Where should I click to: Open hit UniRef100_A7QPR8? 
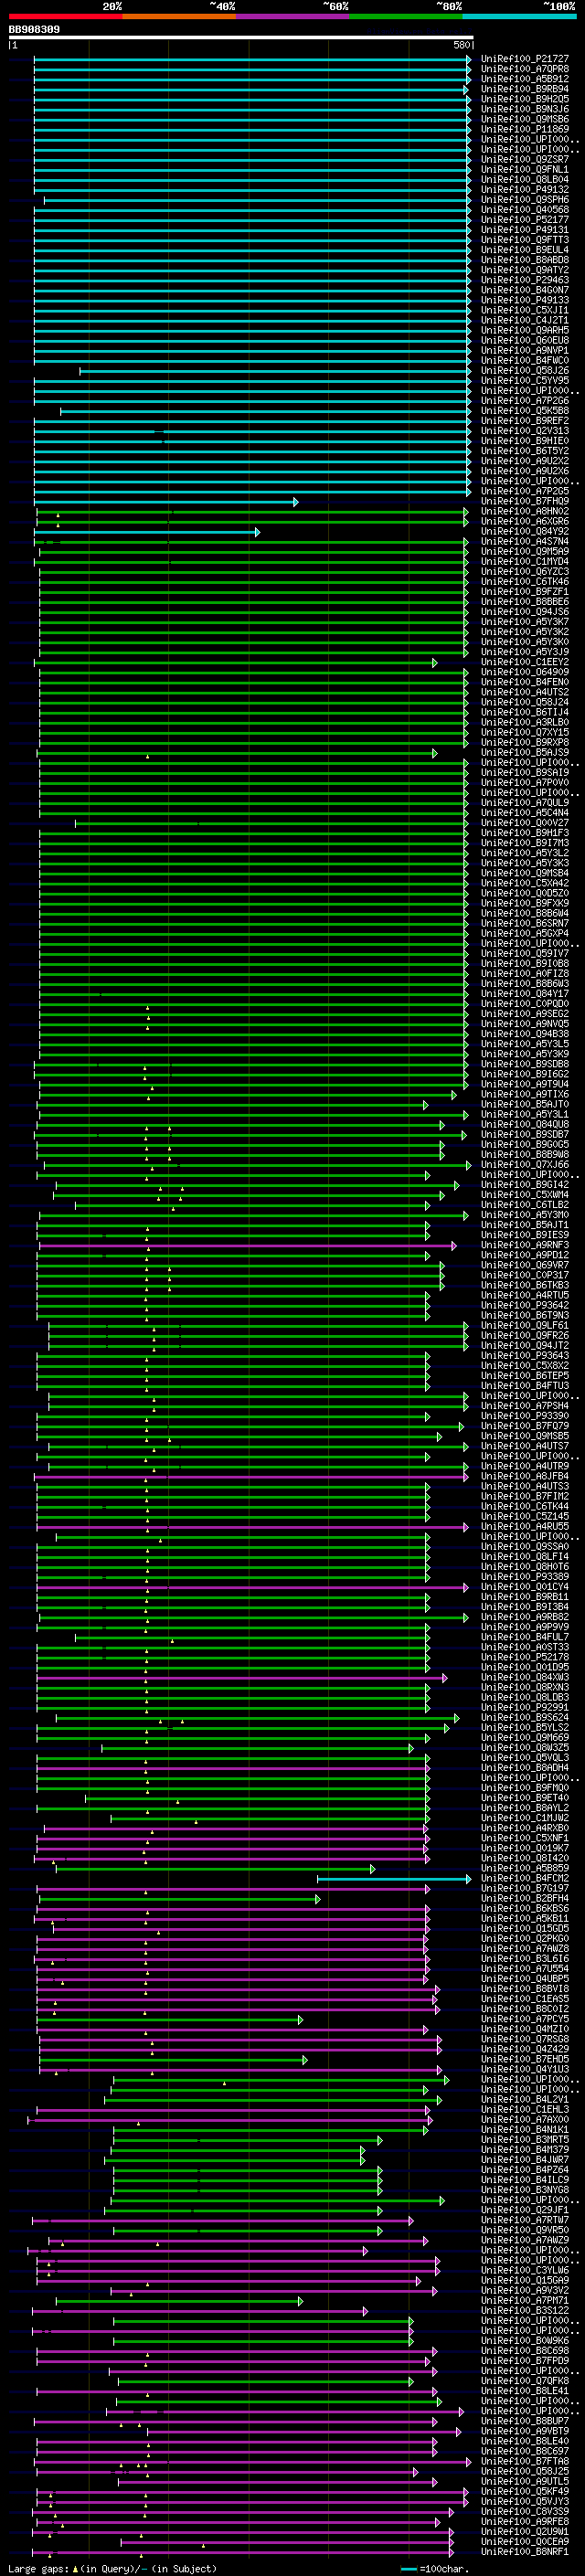pyautogui.click(x=525, y=69)
